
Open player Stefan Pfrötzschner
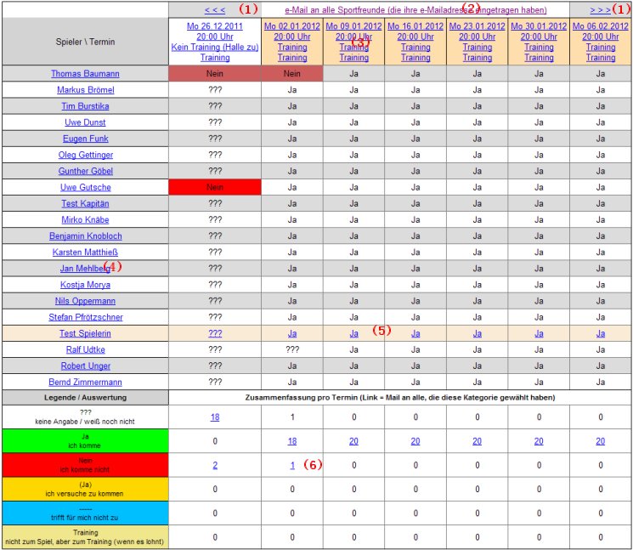click(x=86, y=317)
